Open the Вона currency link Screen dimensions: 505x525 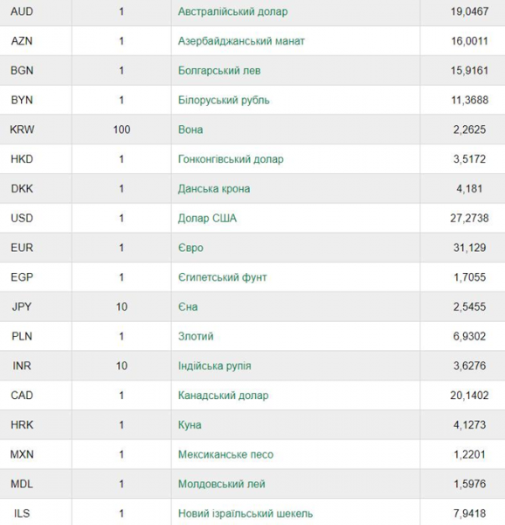[x=190, y=129]
